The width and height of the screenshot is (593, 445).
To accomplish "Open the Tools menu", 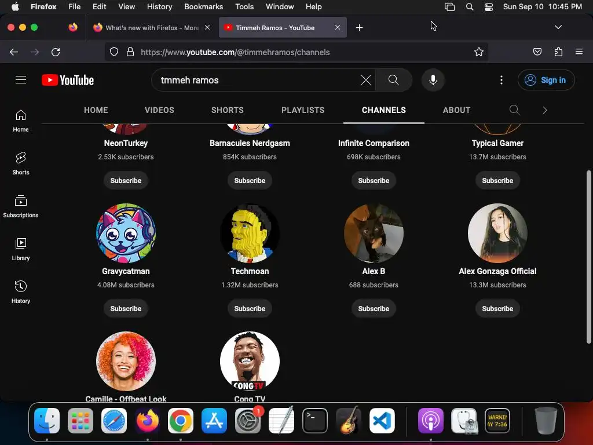I will tap(244, 7).
